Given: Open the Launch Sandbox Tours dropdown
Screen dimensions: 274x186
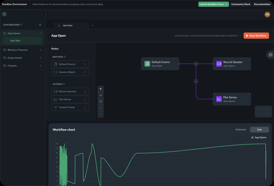Looking at the screenshot, I should point(214,4).
